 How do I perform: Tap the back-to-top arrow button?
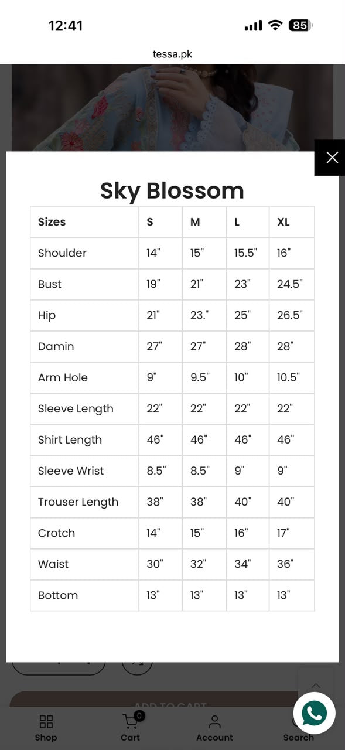tap(316, 686)
